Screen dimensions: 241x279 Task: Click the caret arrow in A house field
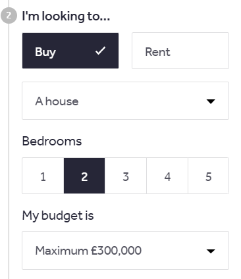211,101
